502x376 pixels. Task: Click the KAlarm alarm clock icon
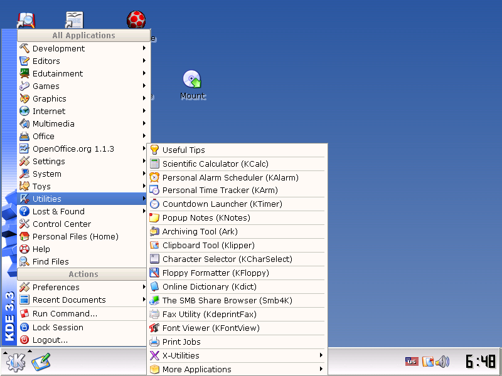click(x=154, y=177)
